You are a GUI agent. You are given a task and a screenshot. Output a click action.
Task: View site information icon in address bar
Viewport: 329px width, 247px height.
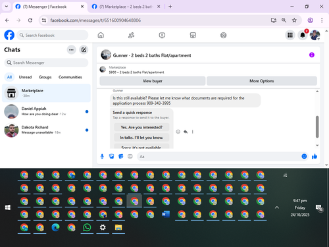tap(44, 20)
